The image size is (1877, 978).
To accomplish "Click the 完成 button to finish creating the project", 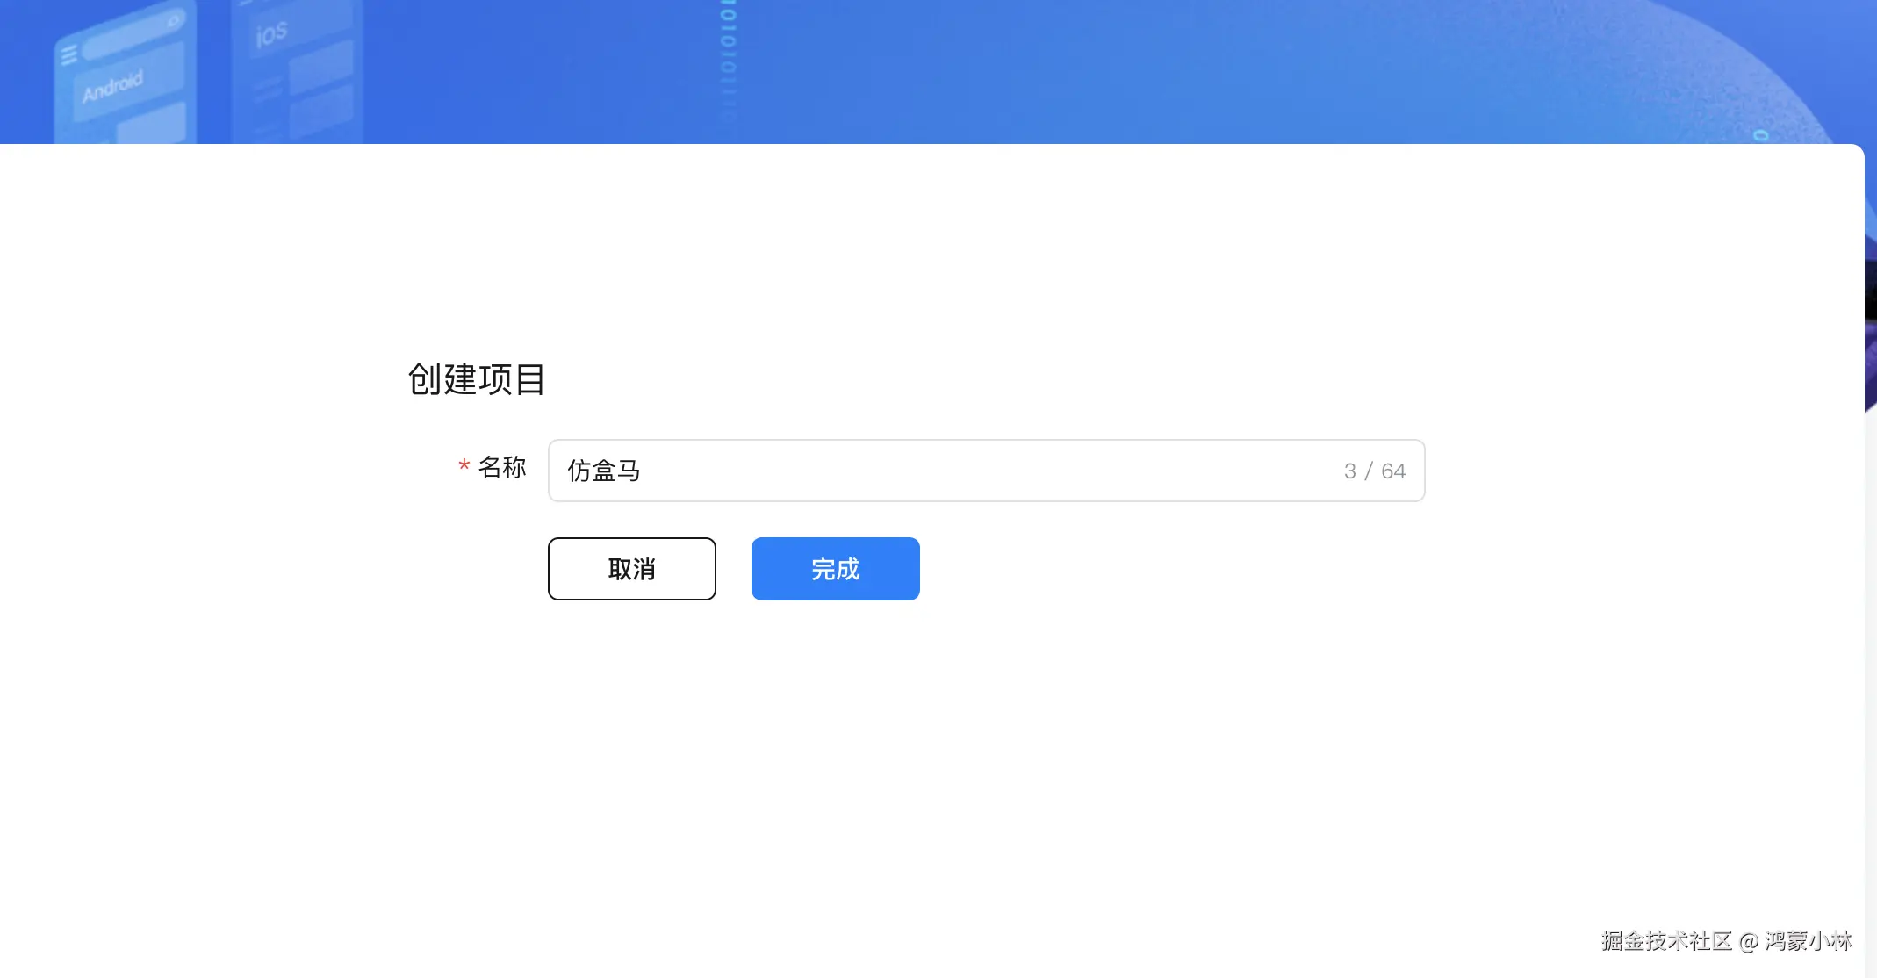I will (834, 569).
